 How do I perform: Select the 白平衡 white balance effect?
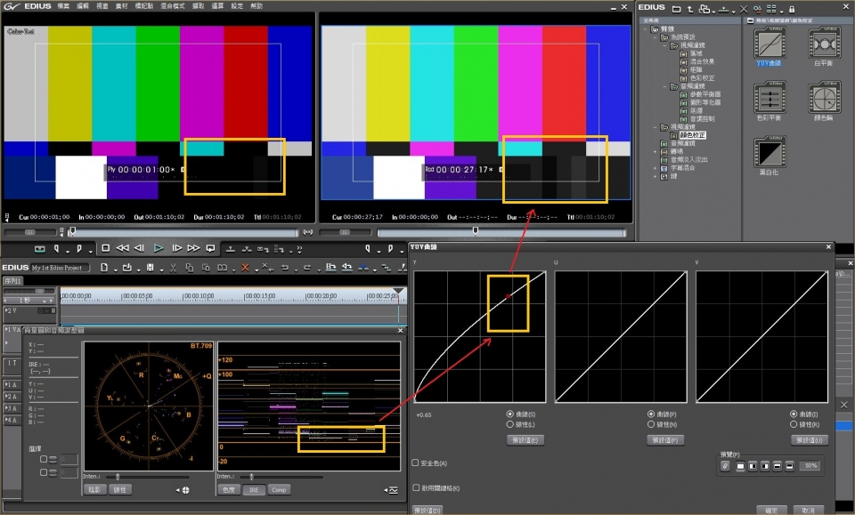(x=824, y=44)
